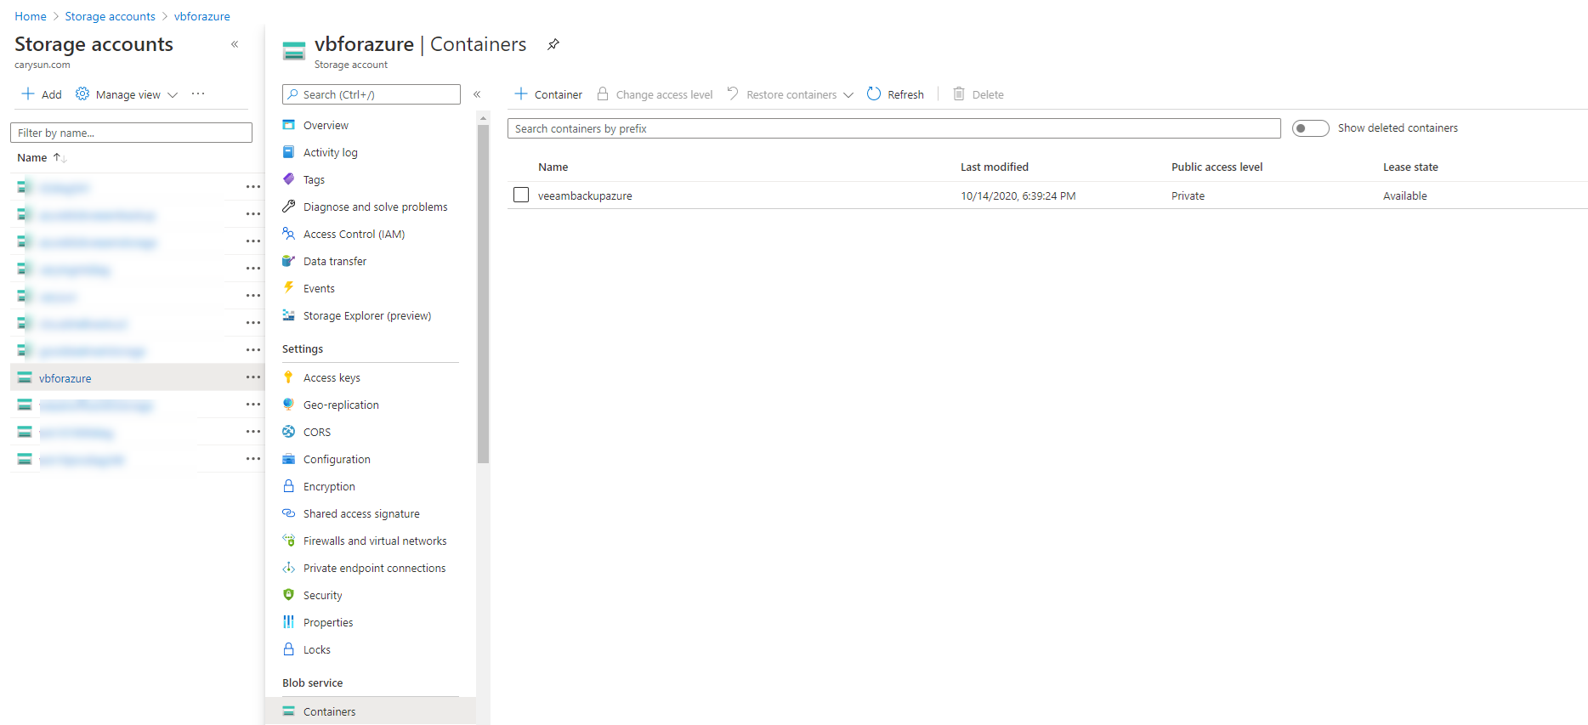Click the Access keys key icon
Screen dimensions: 1588x725
pyautogui.click(x=289, y=377)
